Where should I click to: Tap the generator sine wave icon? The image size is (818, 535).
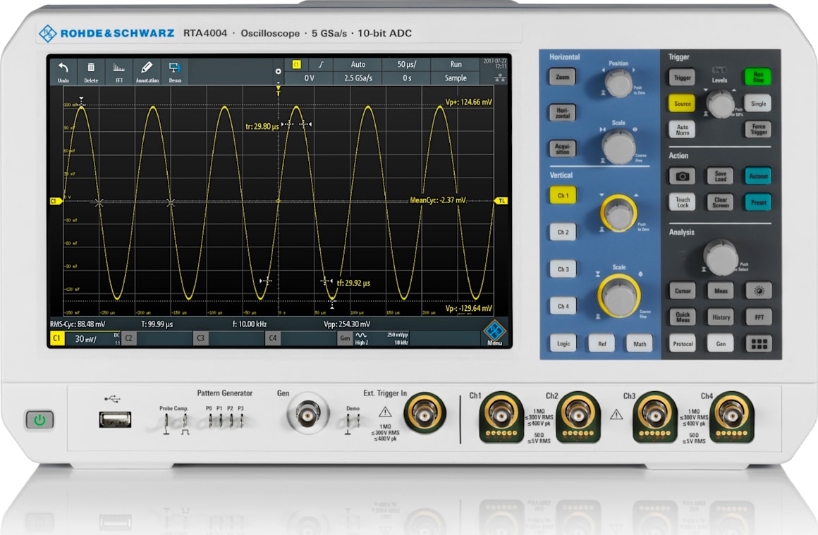[x=361, y=336]
